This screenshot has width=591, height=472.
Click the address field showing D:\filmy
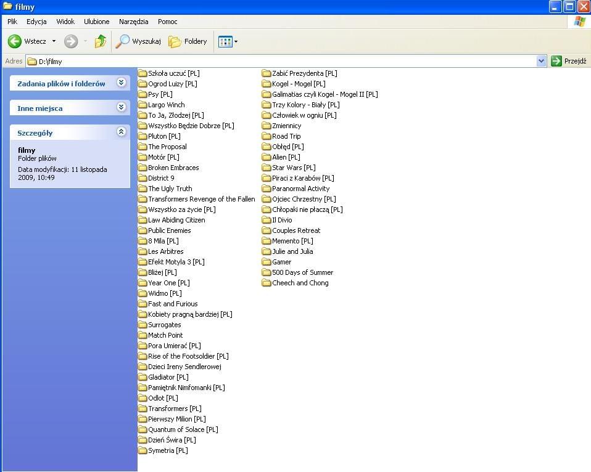coord(278,61)
